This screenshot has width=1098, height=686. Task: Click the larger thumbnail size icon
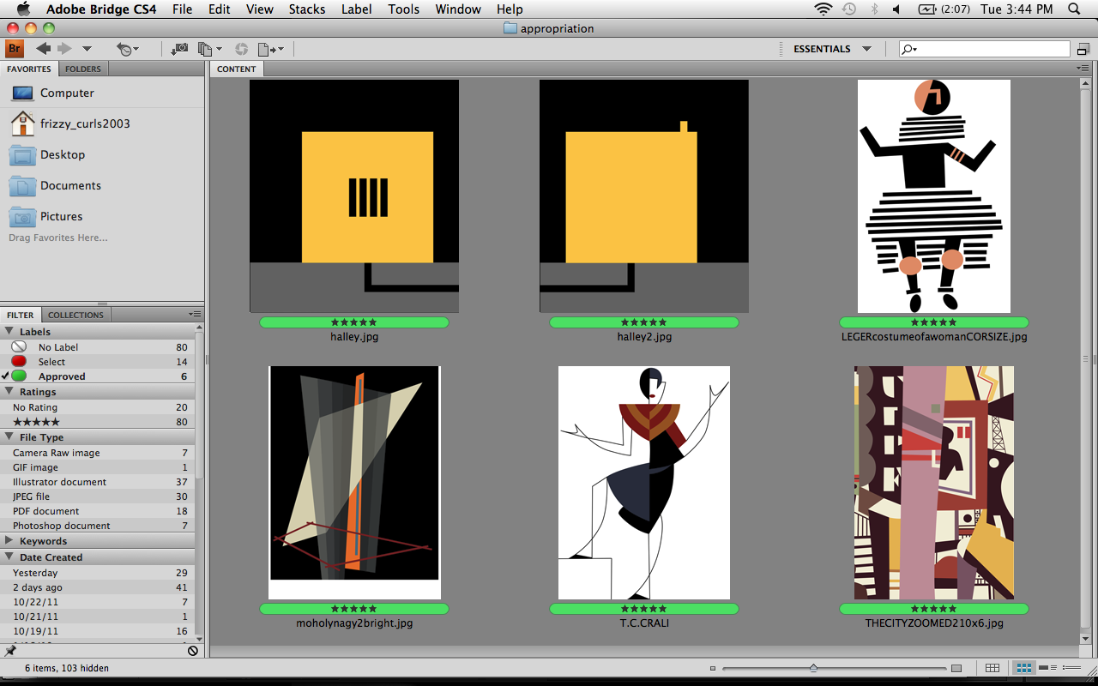pyautogui.click(x=956, y=668)
